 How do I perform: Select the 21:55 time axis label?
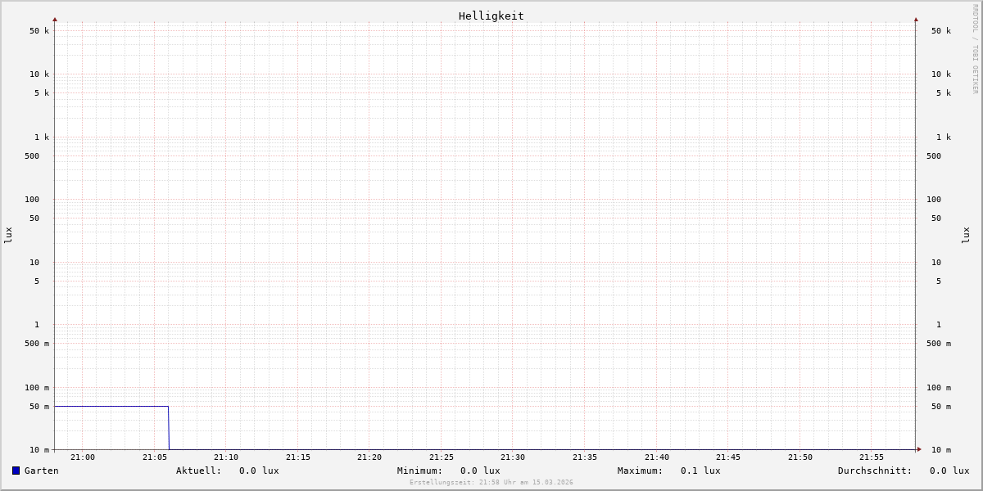click(872, 457)
